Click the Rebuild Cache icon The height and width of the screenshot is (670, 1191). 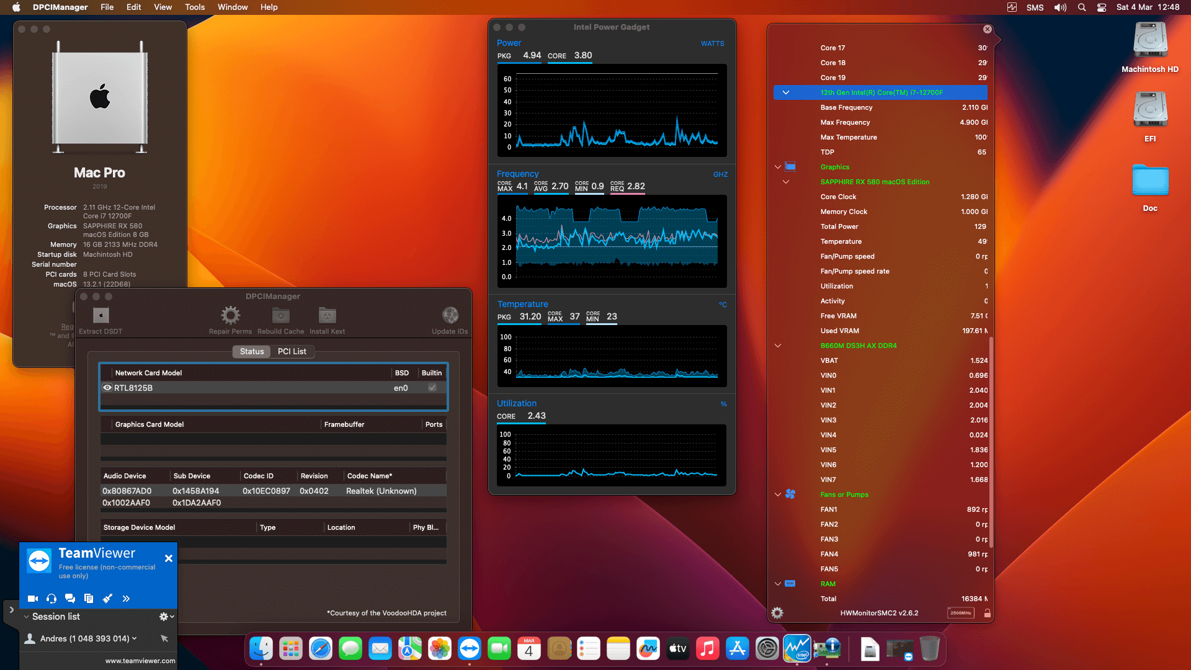(x=280, y=315)
